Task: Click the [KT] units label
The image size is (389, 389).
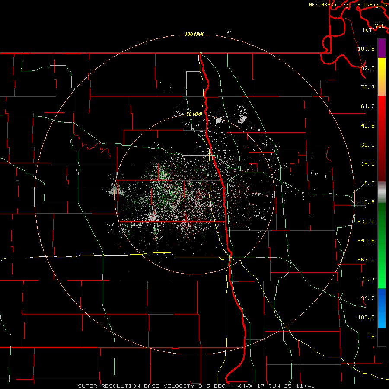Action: tap(369, 30)
